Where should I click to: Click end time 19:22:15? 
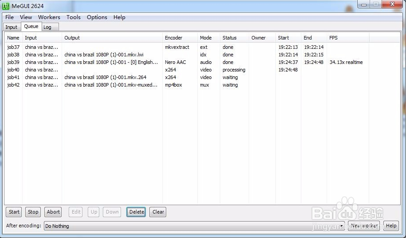tap(314, 55)
